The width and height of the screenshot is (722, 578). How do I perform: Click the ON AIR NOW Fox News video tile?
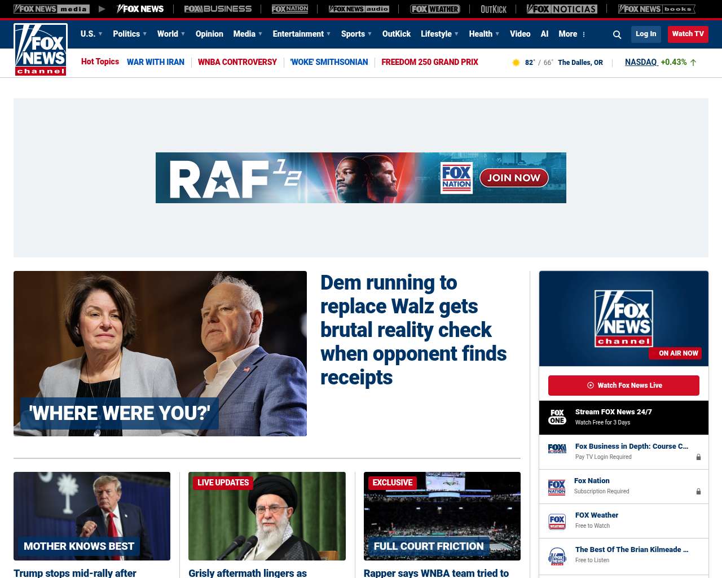tap(624, 318)
